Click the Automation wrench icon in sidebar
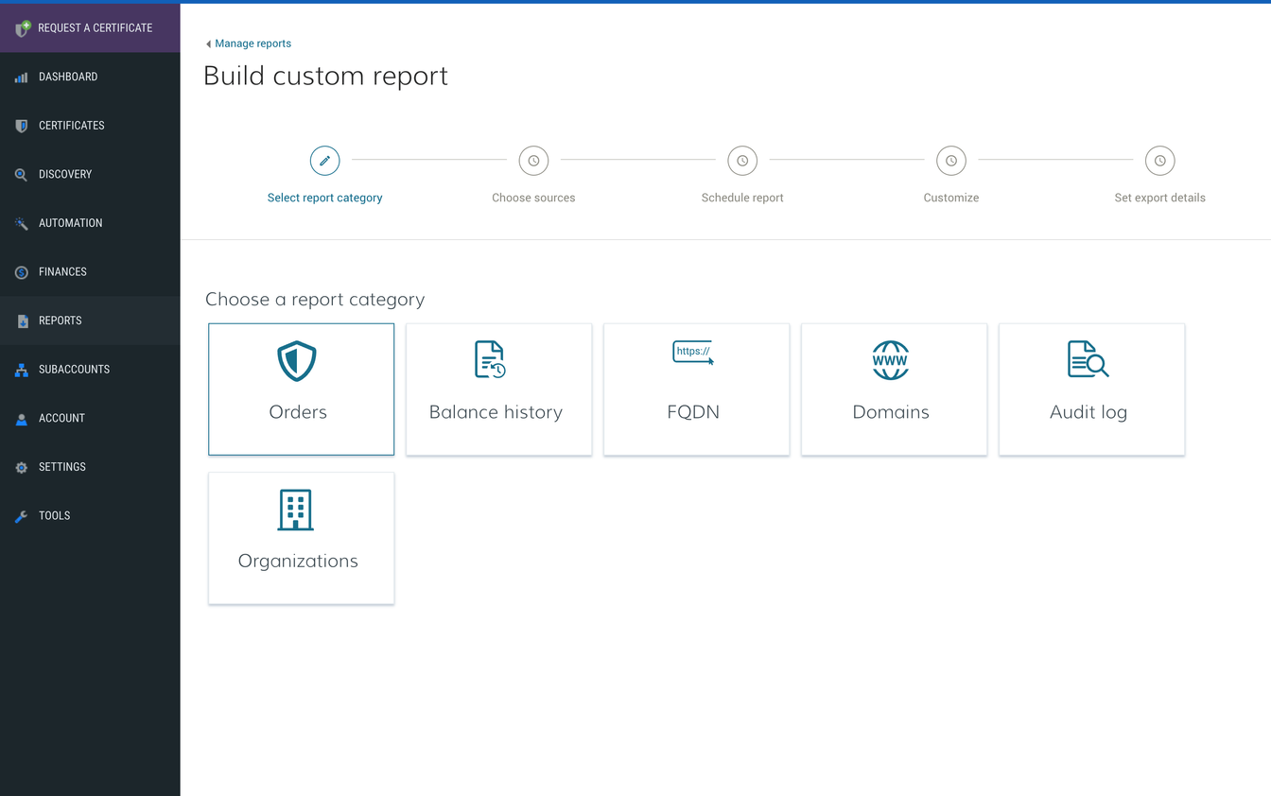The height and width of the screenshot is (796, 1271). [x=20, y=222]
